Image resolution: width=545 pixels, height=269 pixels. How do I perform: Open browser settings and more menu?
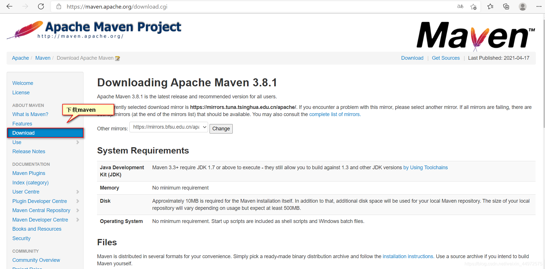point(539,7)
